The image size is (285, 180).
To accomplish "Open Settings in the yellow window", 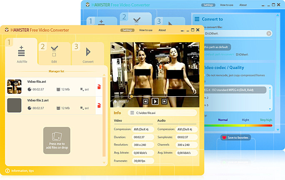I will 127,30.
